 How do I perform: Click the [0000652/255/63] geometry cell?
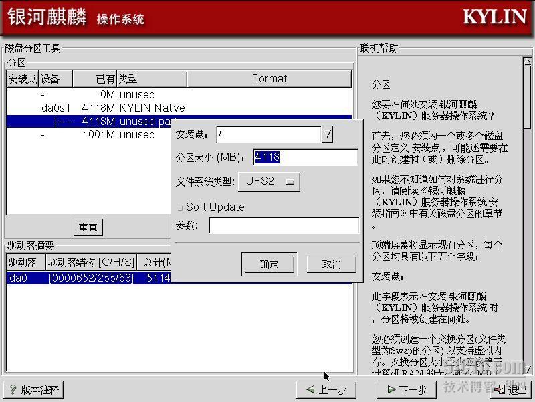click(91, 278)
